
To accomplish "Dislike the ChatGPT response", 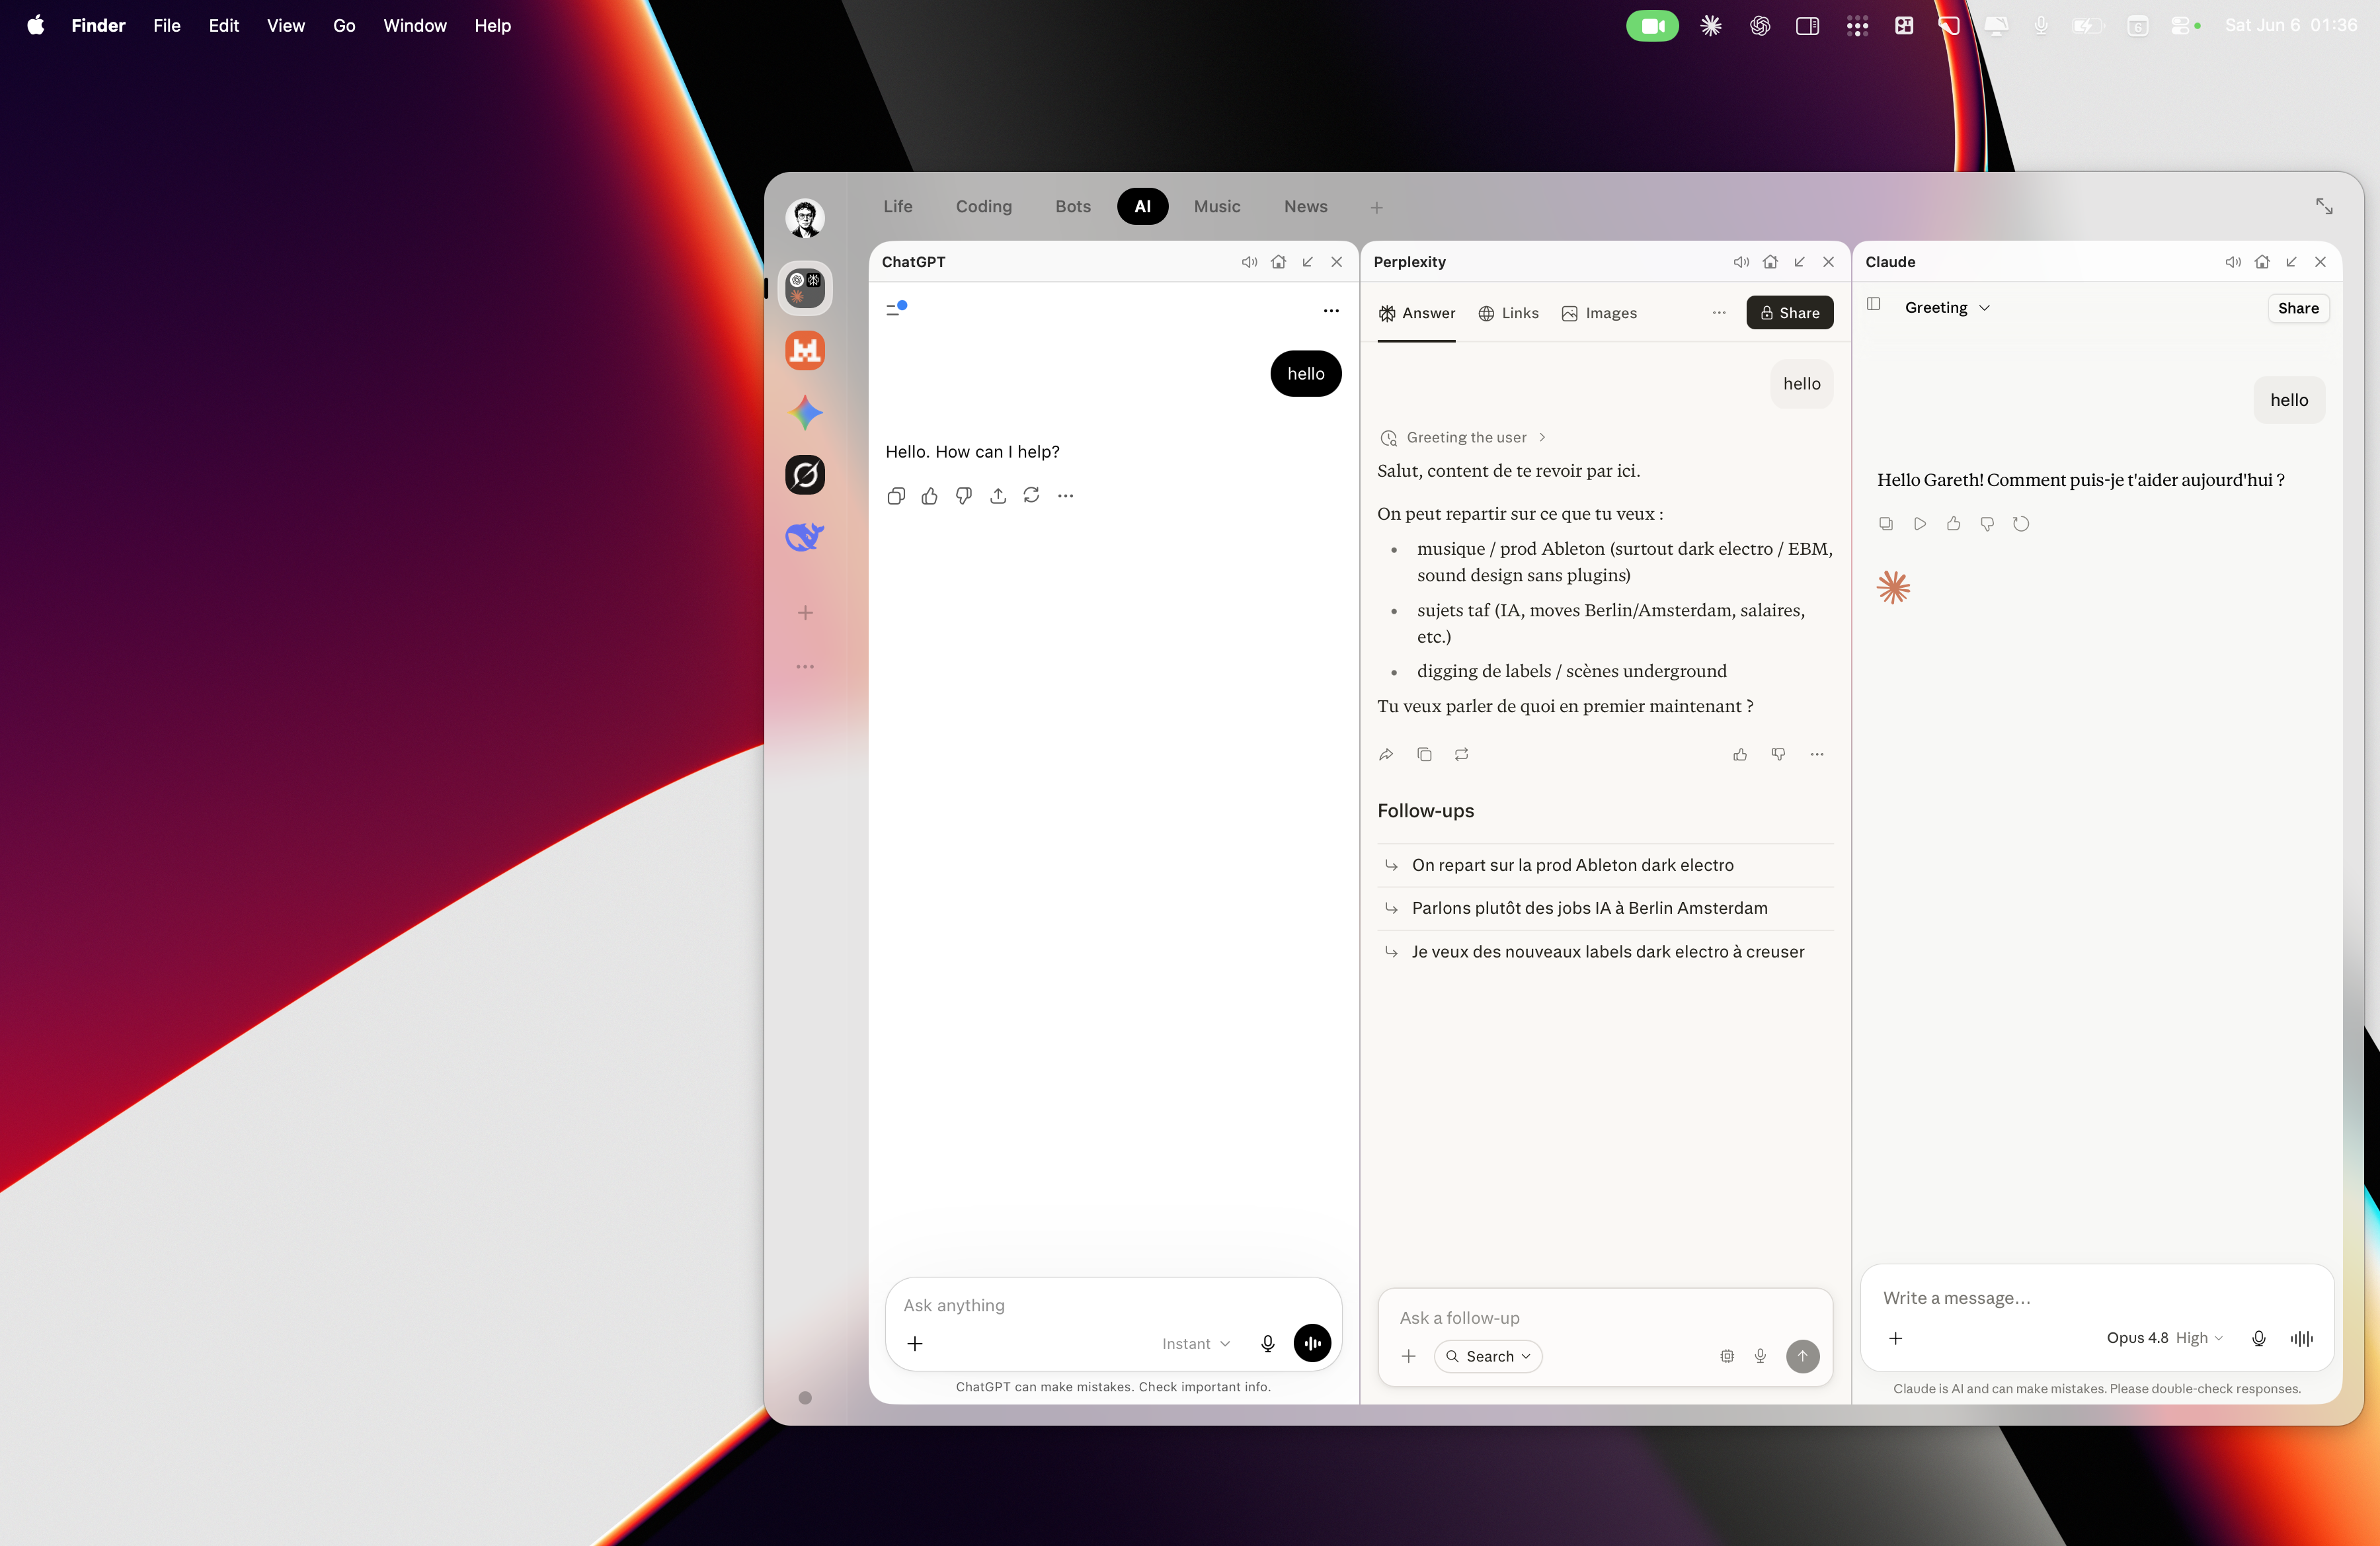I will click(964, 496).
